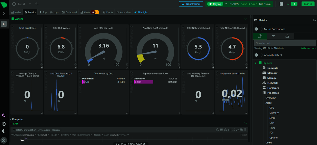Image resolution: width=317 pixels, height=145 pixels.
Task: Toggle Metric Correlations switch
Action: tap(258, 29)
